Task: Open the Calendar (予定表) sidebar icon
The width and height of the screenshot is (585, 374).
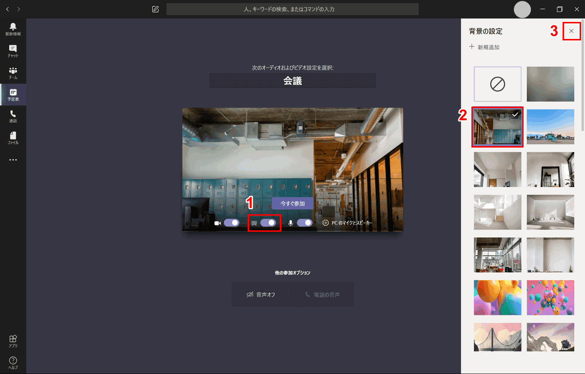Action: (x=13, y=94)
